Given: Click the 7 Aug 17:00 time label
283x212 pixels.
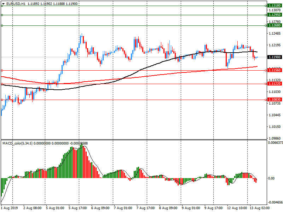Looking at the screenshot, I should coord(146,208).
